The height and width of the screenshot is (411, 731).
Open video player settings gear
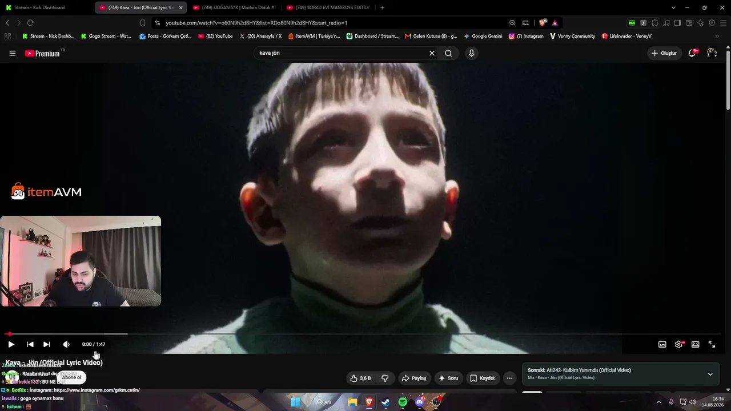(679, 344)
